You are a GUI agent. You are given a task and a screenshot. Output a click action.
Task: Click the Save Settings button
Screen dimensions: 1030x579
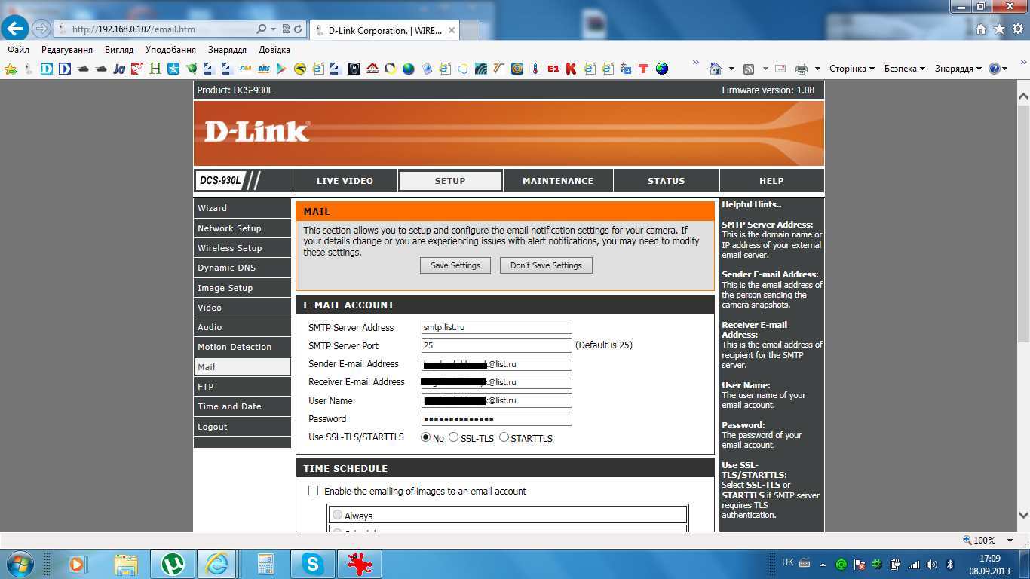pos(455,265)
